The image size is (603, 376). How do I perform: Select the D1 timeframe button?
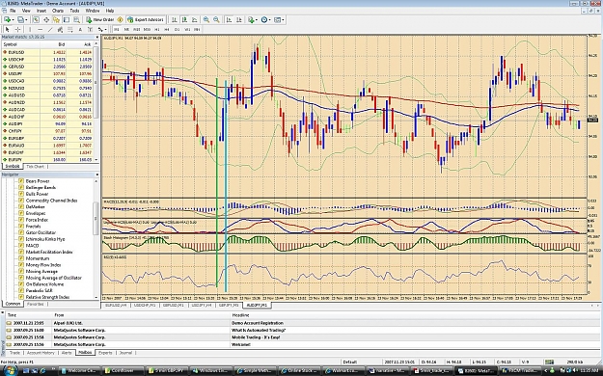[x=178, y=29]
